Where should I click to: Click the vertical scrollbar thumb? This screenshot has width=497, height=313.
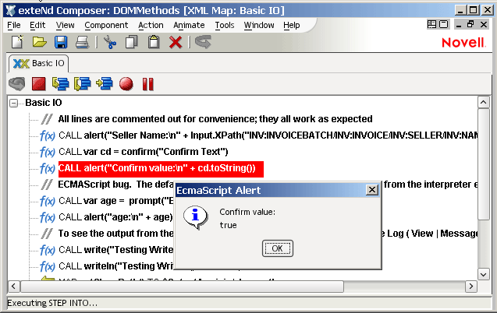[484, 164]
